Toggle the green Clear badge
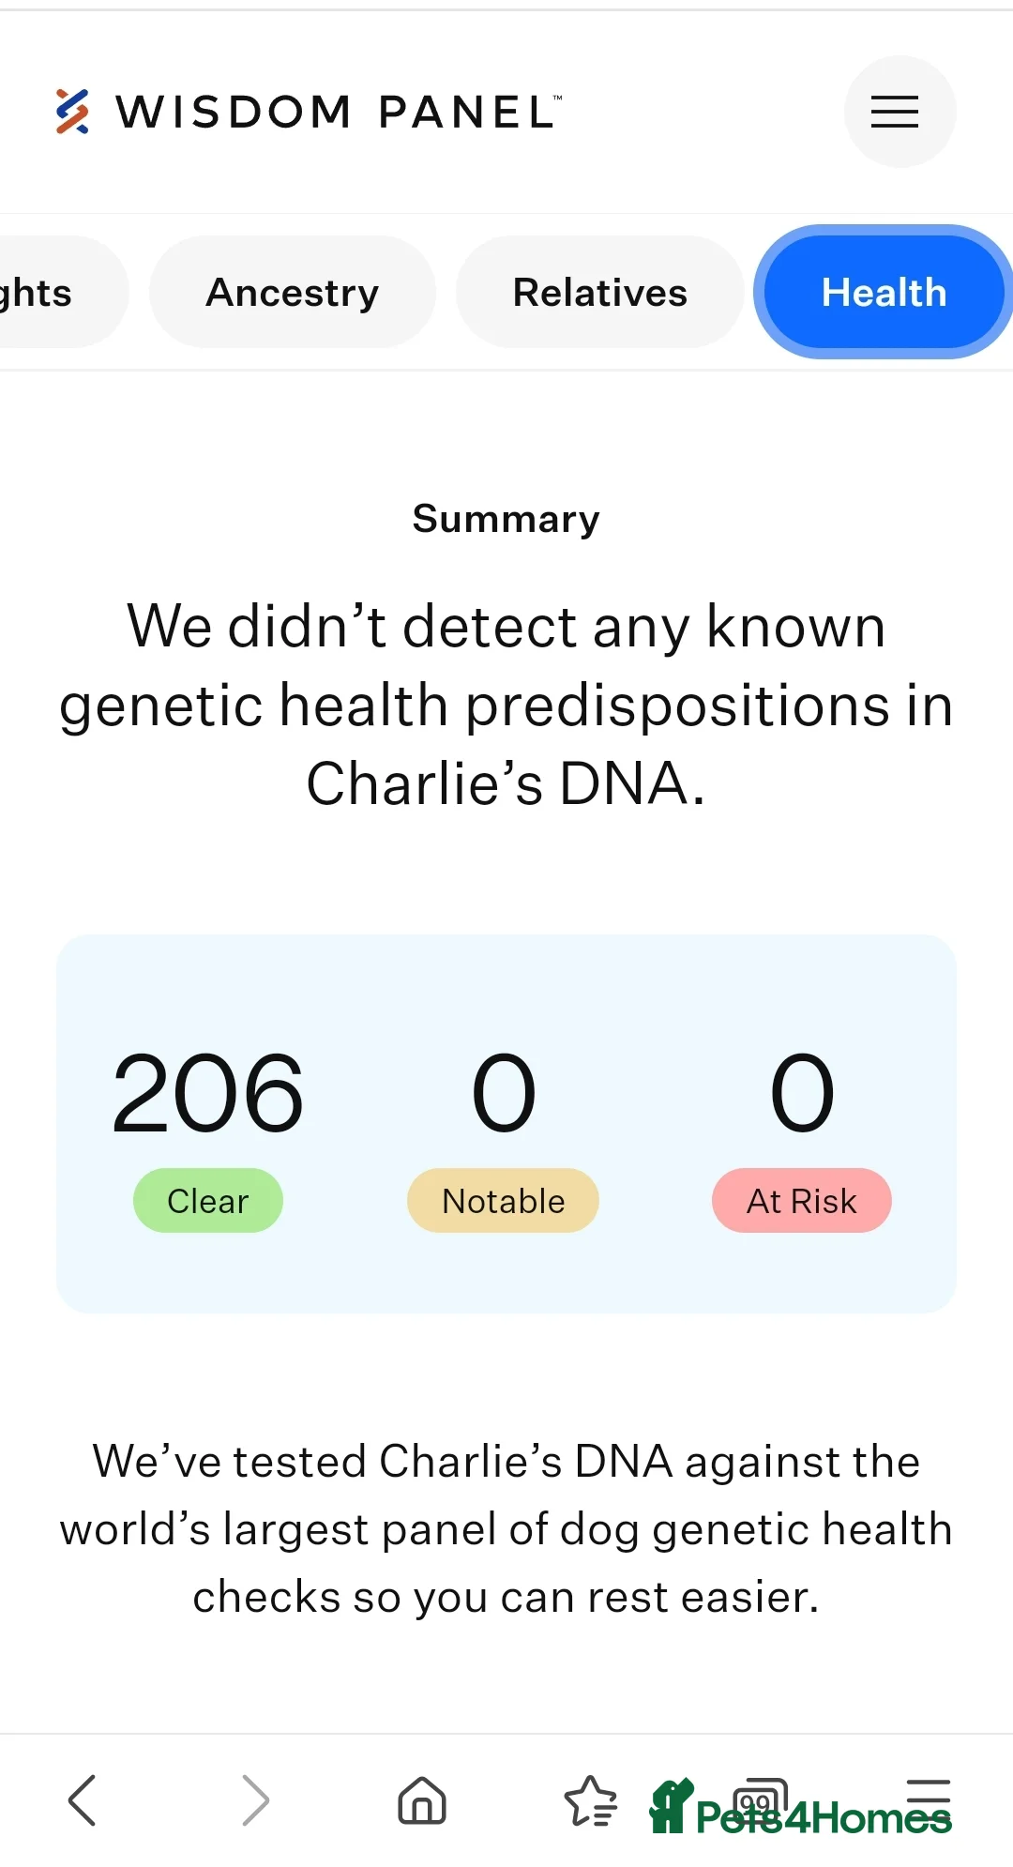The height and width of the screenshot is (1867, 1013). coord(207,1200)
